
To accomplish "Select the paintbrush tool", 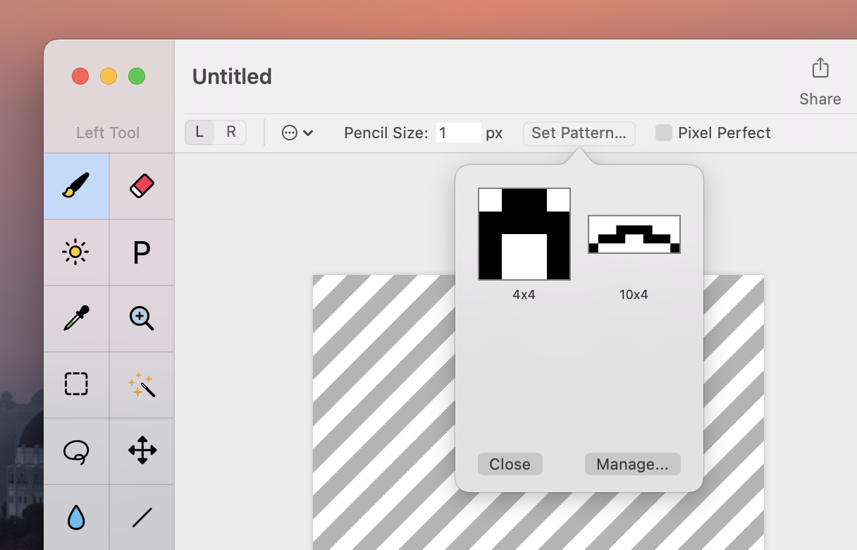I will [x=76, y=185].
